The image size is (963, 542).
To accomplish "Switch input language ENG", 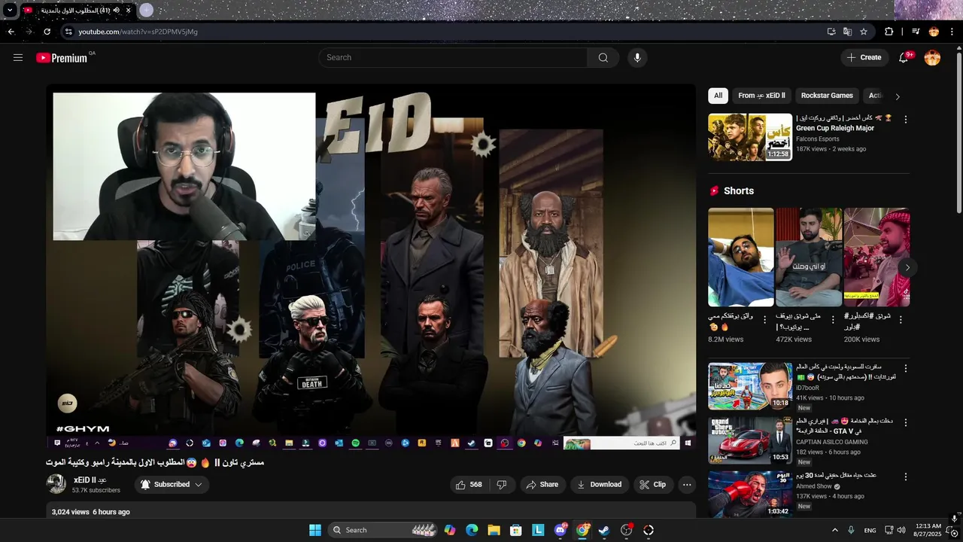I will click(870, 530).
